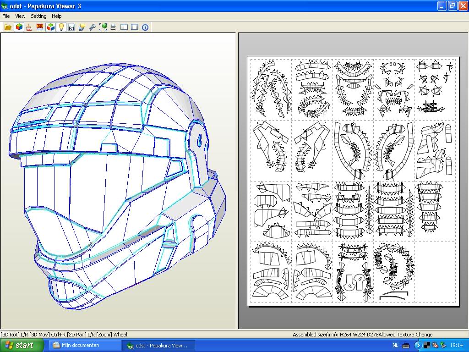The width and height of the screenshot is (469, 352).
Task: Click the blue info icon
Action: pyautogui.click(x=145, y=27)
